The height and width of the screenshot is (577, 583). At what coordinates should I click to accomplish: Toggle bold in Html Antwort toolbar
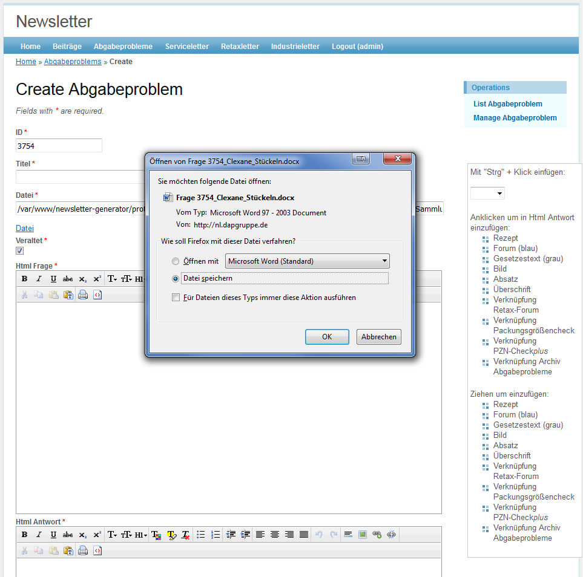(x=25, y=535)
